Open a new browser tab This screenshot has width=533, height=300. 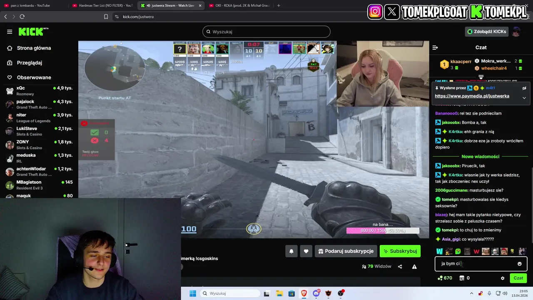click(x=279, y=5)
